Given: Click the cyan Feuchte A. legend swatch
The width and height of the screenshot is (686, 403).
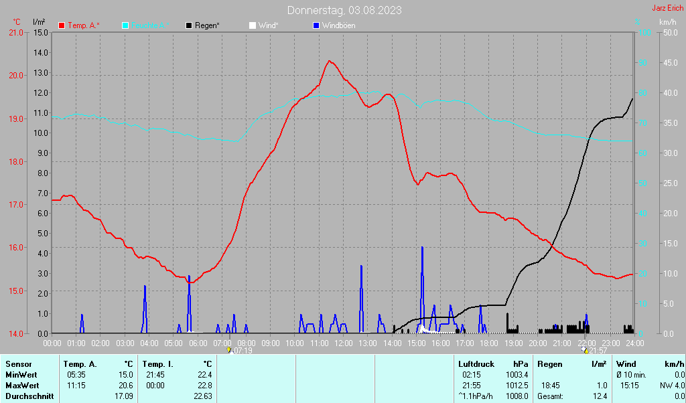Looking at the screenshot, I should coord(125,25).
